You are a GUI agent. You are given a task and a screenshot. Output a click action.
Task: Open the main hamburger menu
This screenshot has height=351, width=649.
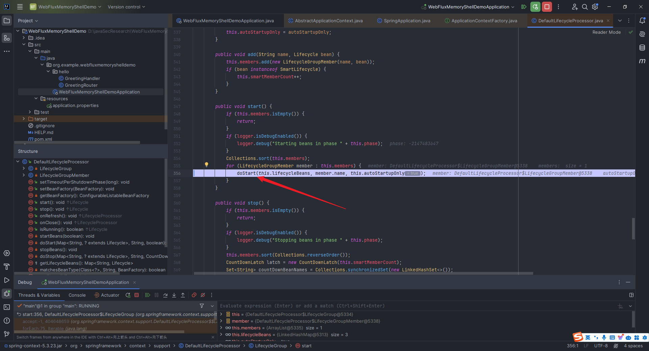pyautogui.click(x=20, y=7)
